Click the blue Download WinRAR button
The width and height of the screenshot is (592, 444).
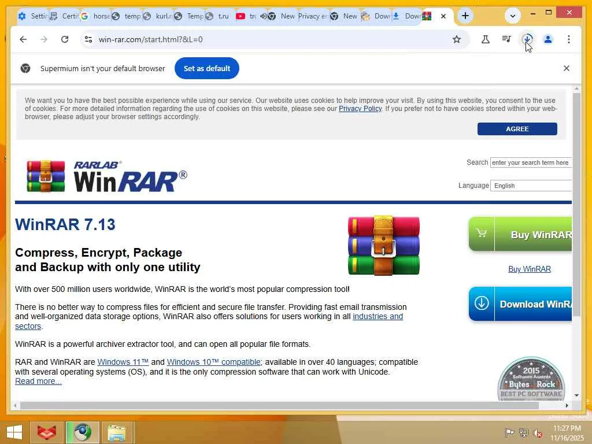(520, 304)
